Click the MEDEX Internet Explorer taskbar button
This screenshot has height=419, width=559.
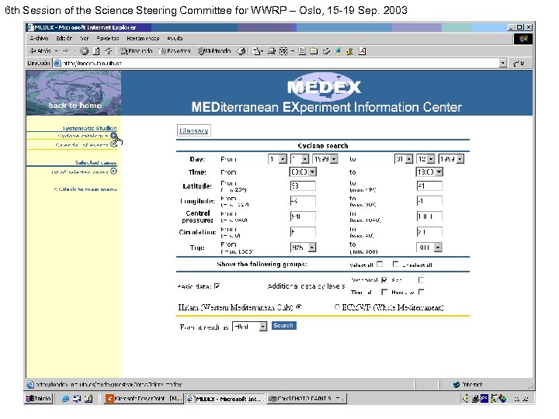pyautogui.click(x=225, y=398)
